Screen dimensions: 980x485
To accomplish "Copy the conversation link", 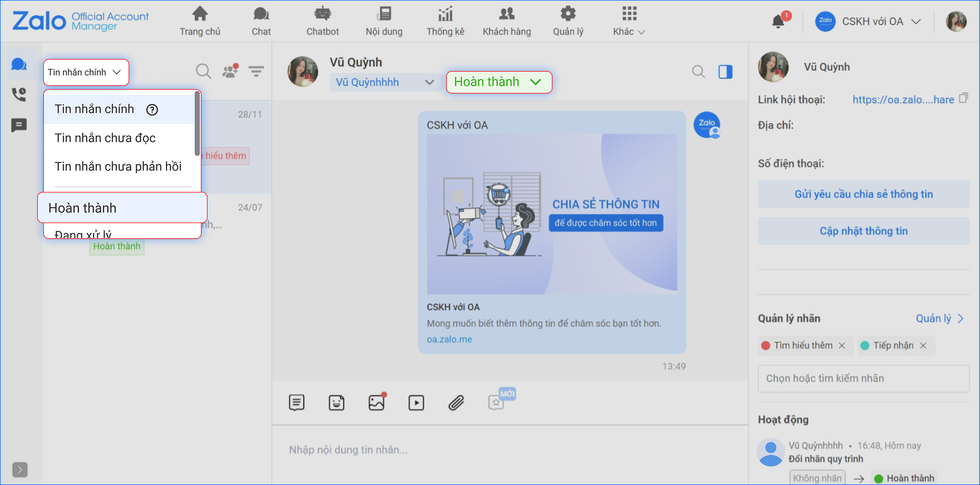I will 964,98.
